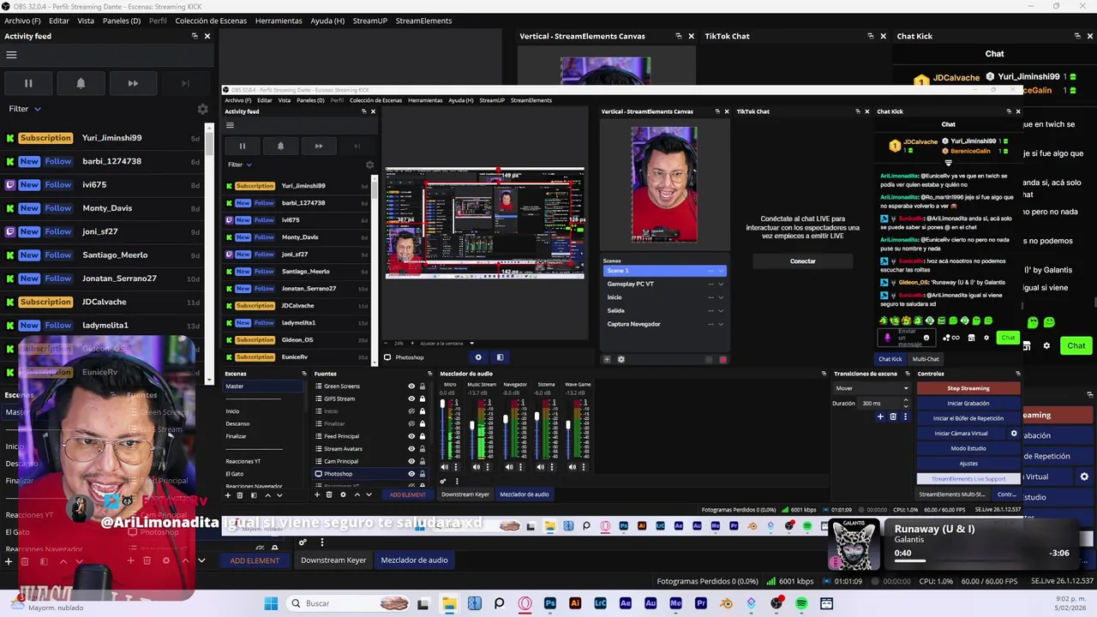The height and width of the screenshot is (617, 1097).
Task: Open Spotify from the bottom-most Windows taskbar
Action: [x=801, y=603]
